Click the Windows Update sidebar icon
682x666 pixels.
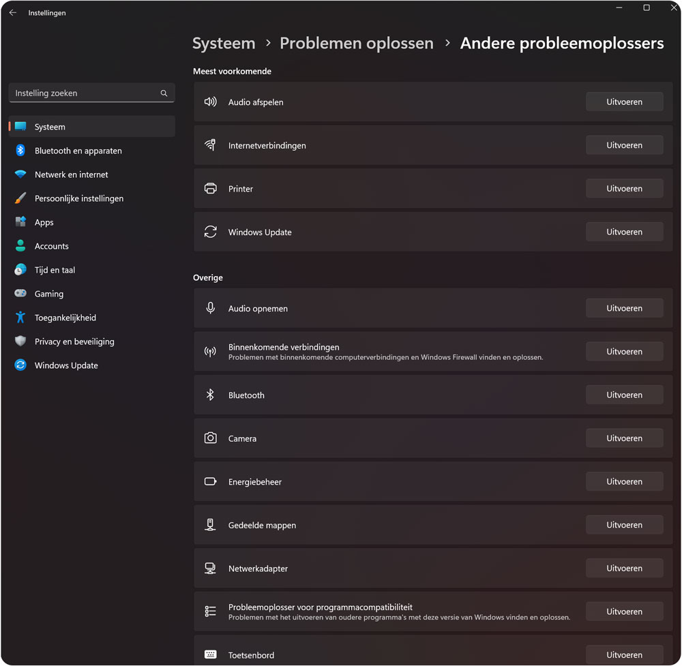click(20, 365)
